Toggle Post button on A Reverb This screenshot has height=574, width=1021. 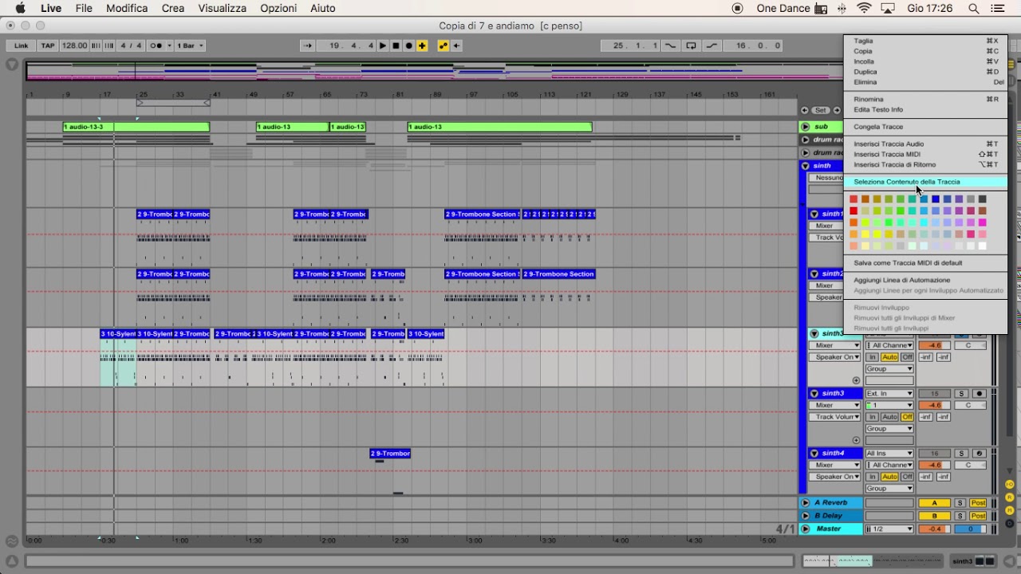[978, 503]
